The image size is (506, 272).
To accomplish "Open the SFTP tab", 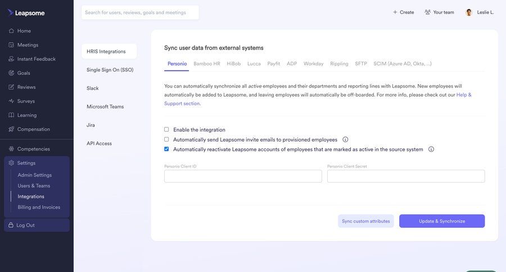I will [x=361, y=64].
